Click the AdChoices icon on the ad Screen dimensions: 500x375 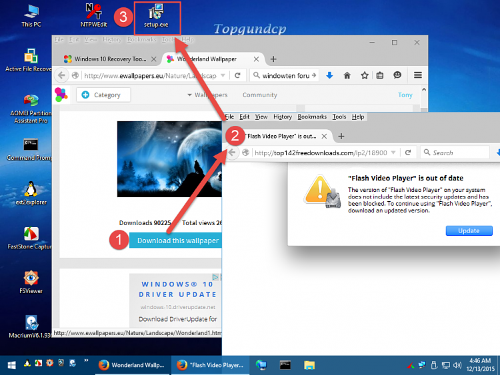pos(215,277)
